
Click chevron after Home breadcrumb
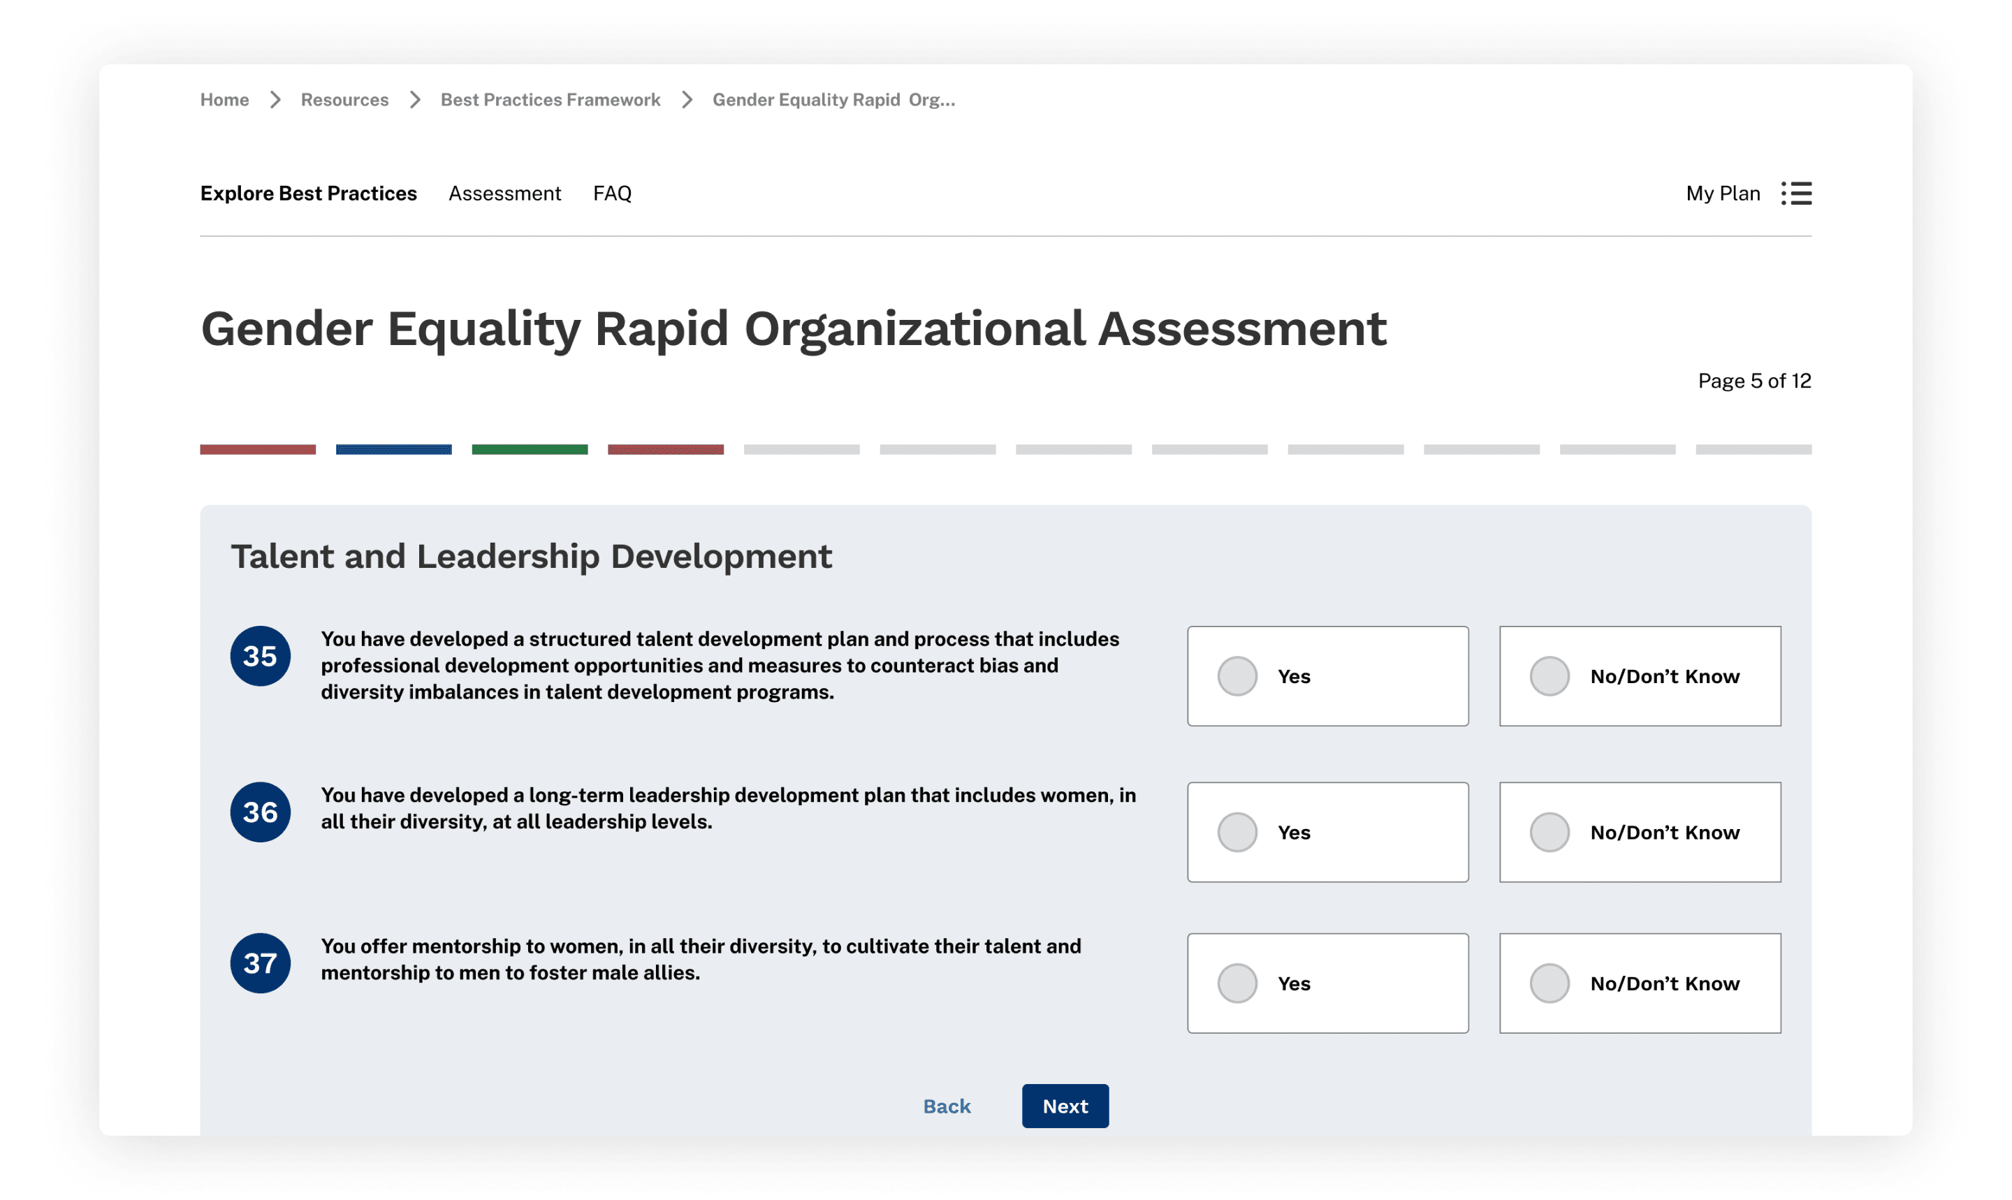coord(275,99)
